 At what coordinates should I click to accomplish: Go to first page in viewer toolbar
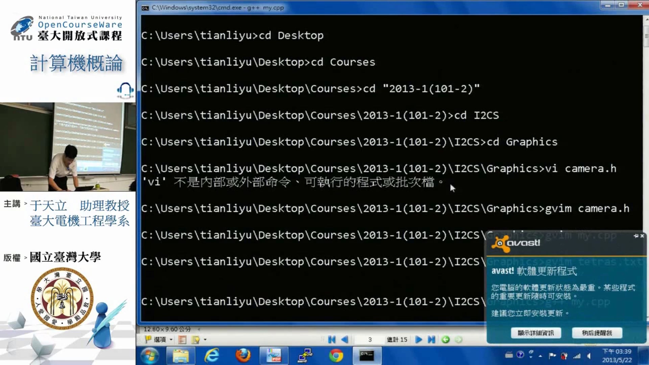click(x=332, y=340)
